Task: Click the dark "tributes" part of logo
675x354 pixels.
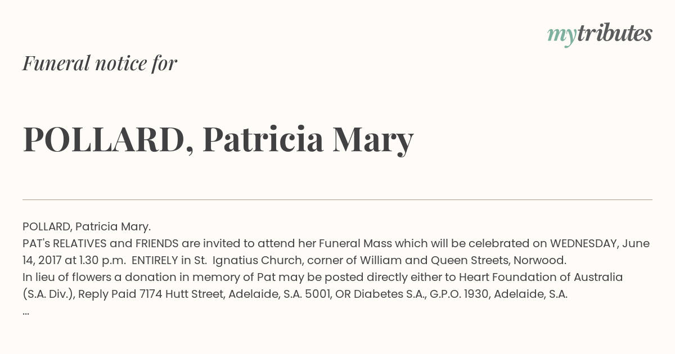Action: (614, 33)
